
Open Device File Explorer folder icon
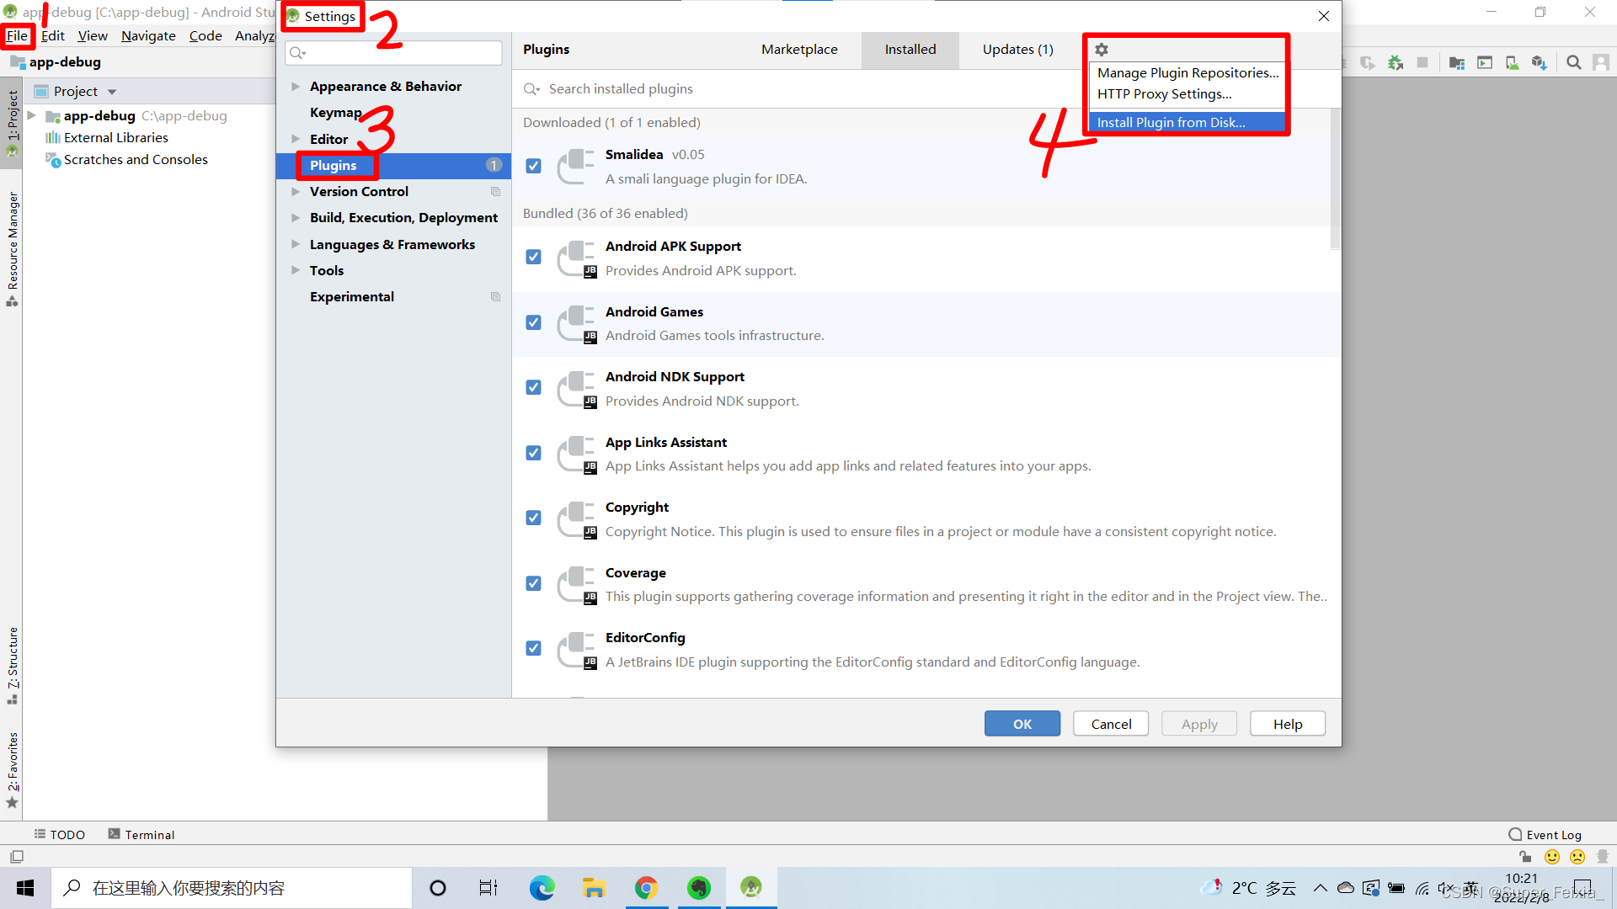[x=1456, y=62]
